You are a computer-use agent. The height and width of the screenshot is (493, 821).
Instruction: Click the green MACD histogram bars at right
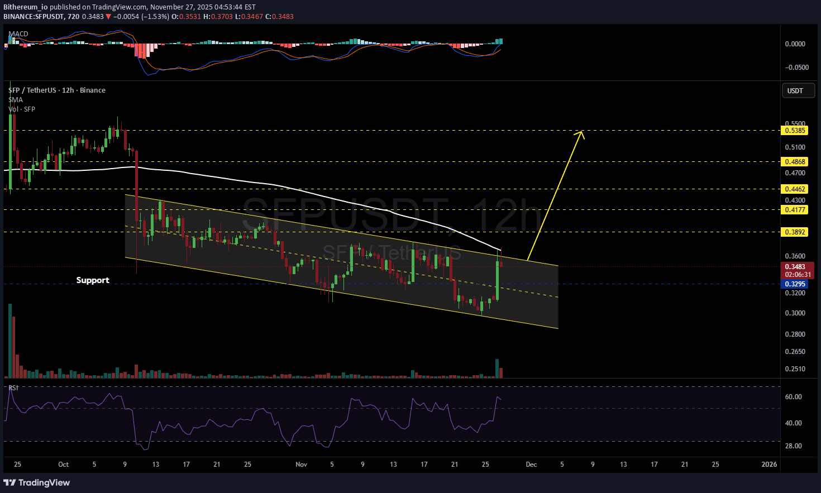tap(499, 41)
